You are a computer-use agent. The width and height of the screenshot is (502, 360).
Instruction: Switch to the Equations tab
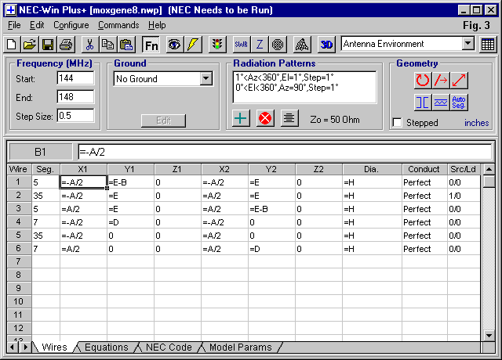tap(106, 347)
